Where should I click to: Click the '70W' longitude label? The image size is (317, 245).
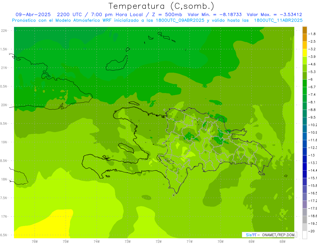click(221, 242)
